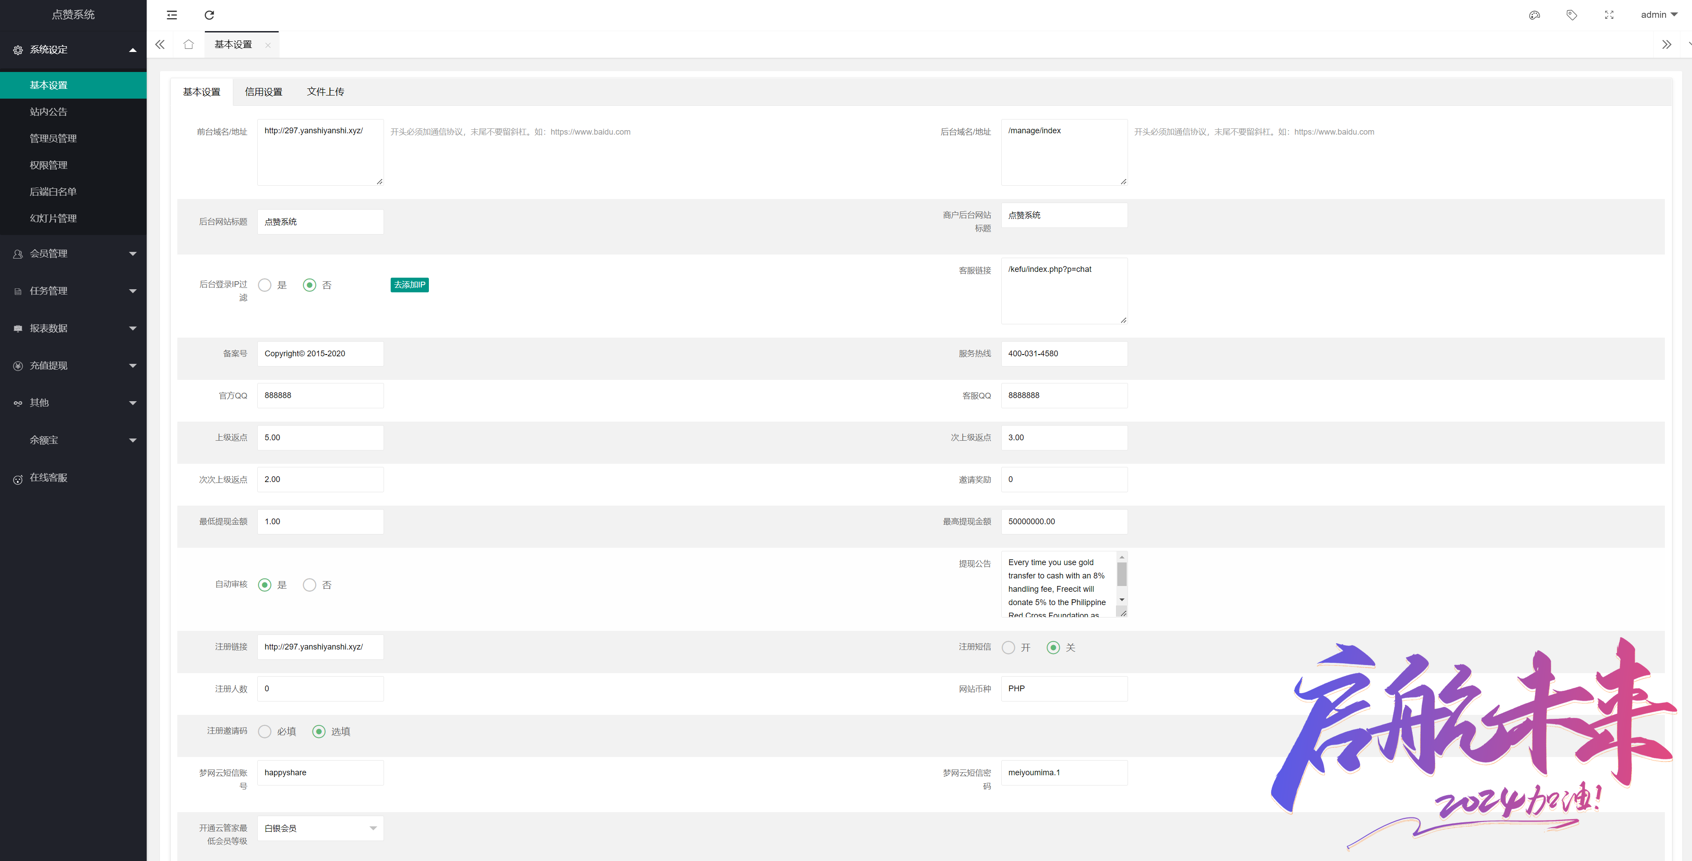This screenshot has height=861, width=1692.
Task: Expand the 其他 menu group
Action: [x=133, y=403]
